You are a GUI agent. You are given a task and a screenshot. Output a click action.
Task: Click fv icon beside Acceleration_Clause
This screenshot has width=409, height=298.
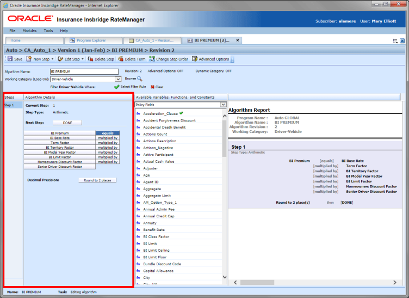click(x=138, y=114)
